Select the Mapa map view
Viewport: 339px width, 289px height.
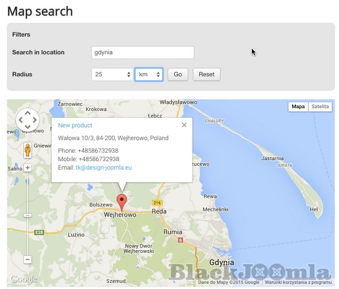click(x=298, y=106)
